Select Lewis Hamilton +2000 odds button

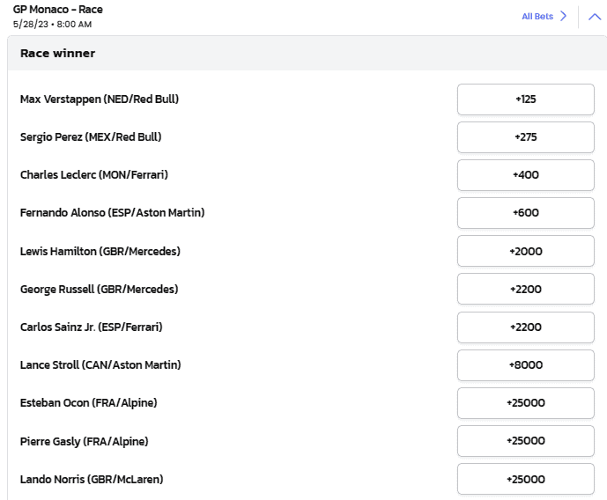click(525, 251)
